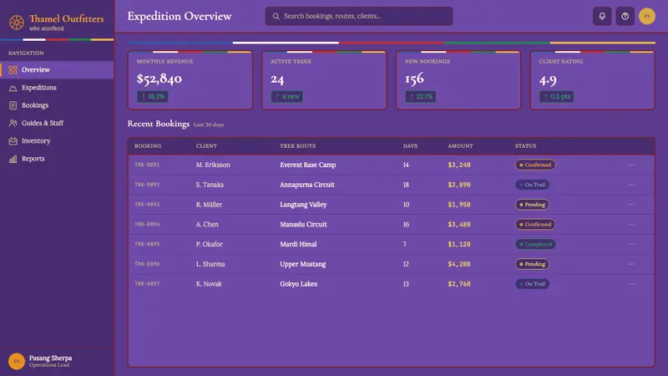The image size is (668, 376).
Task: Click booking ID TRK-0897
Action: click(147, 284)
